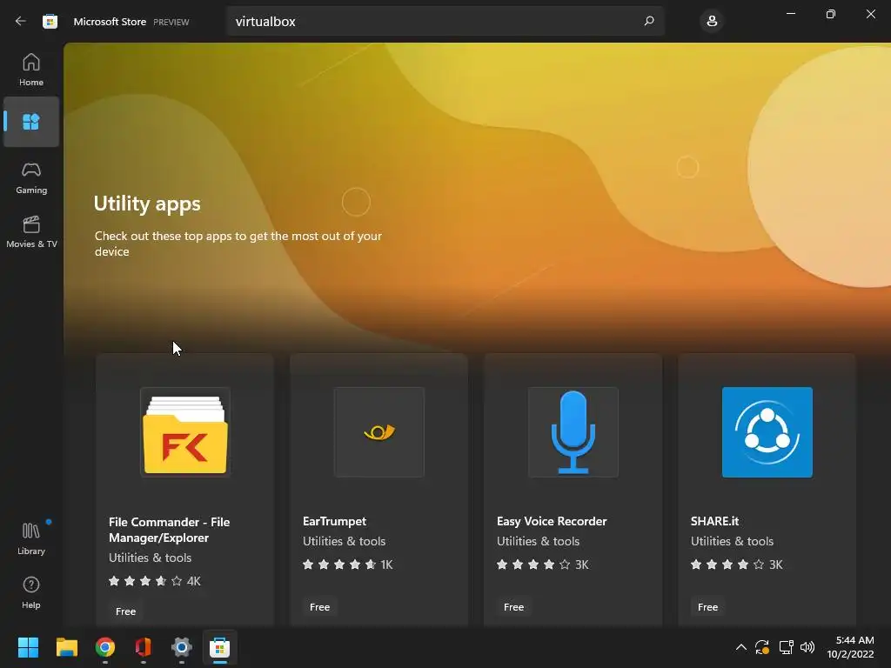Click Free button on File Commander
Screen dimensions: 891x668
coord(125,611)
